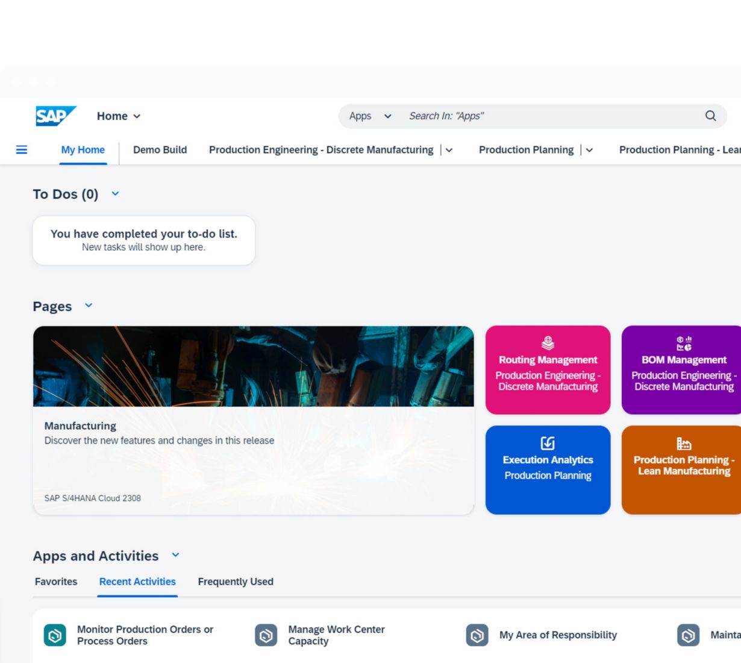741x663 pixels.
Task: Expand Apps and Activities options chevron
Action: [x=175, y=555]
